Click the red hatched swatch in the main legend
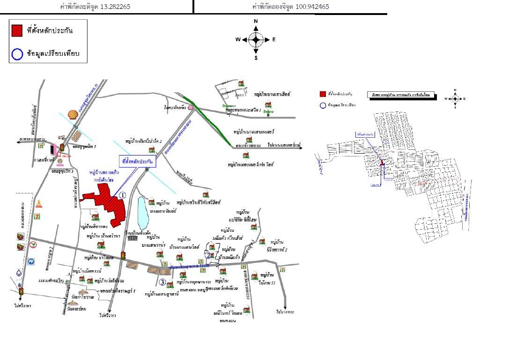 (x=17, y=30)
